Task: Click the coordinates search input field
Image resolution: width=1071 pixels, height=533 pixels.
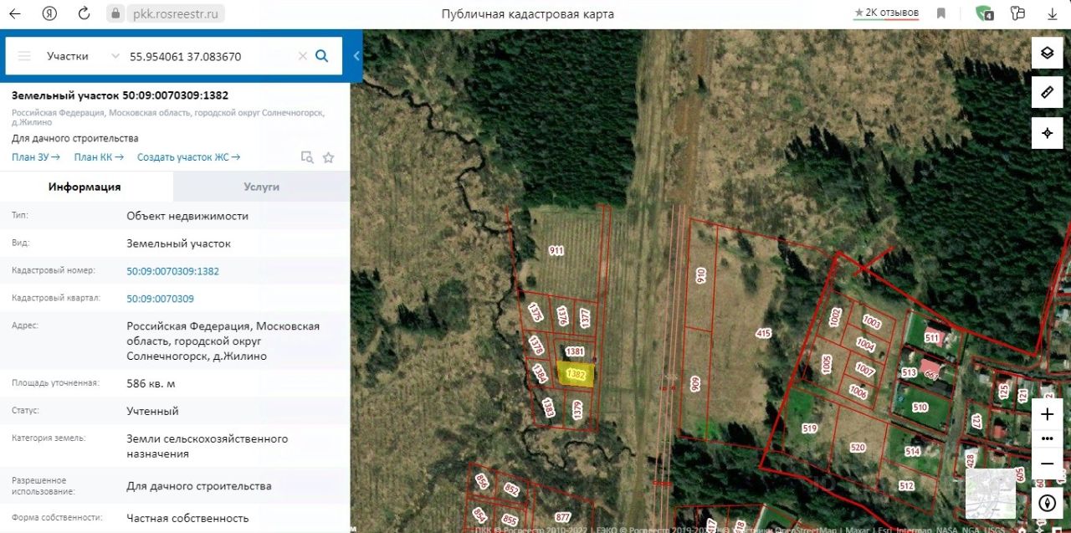Action: click(x=209, y=56)
